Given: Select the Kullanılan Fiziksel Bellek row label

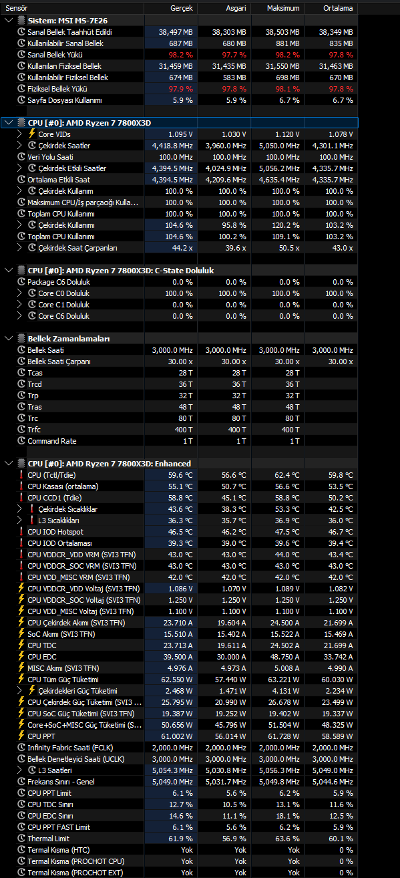Looking at the screenshot, I should point(64,66).
